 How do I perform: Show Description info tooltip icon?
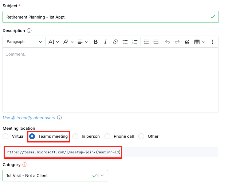tap(29, 31)
